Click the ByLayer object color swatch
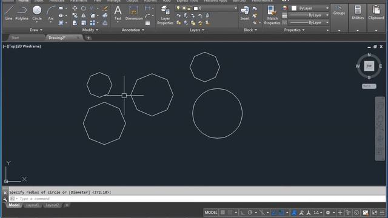388x218 pixels. point(294,8)
